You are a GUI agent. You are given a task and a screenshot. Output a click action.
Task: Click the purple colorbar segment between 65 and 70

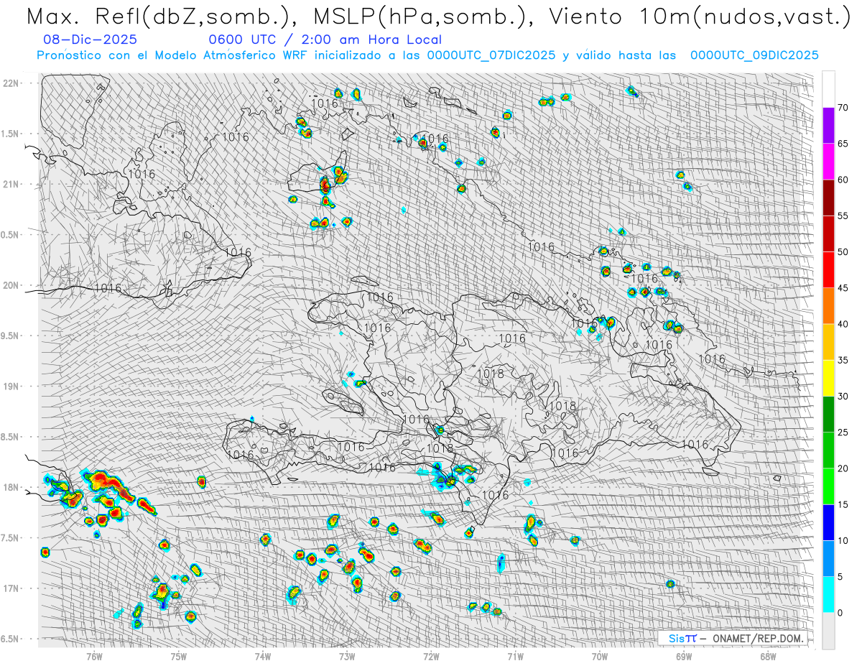[x=828, y=126]
